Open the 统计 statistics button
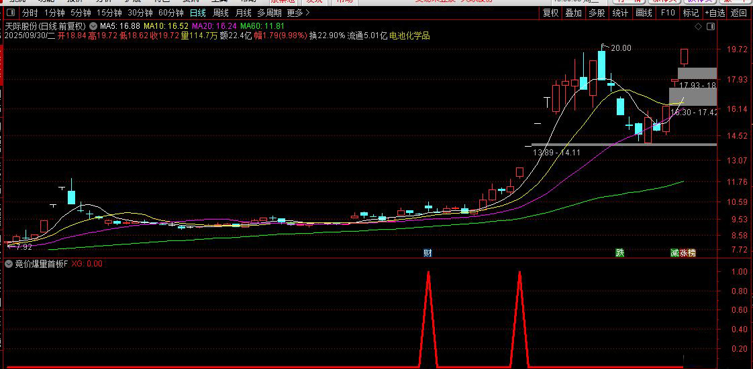Viewport: 753px width, 369px height. pyautogui.click(x=620, y=13)
